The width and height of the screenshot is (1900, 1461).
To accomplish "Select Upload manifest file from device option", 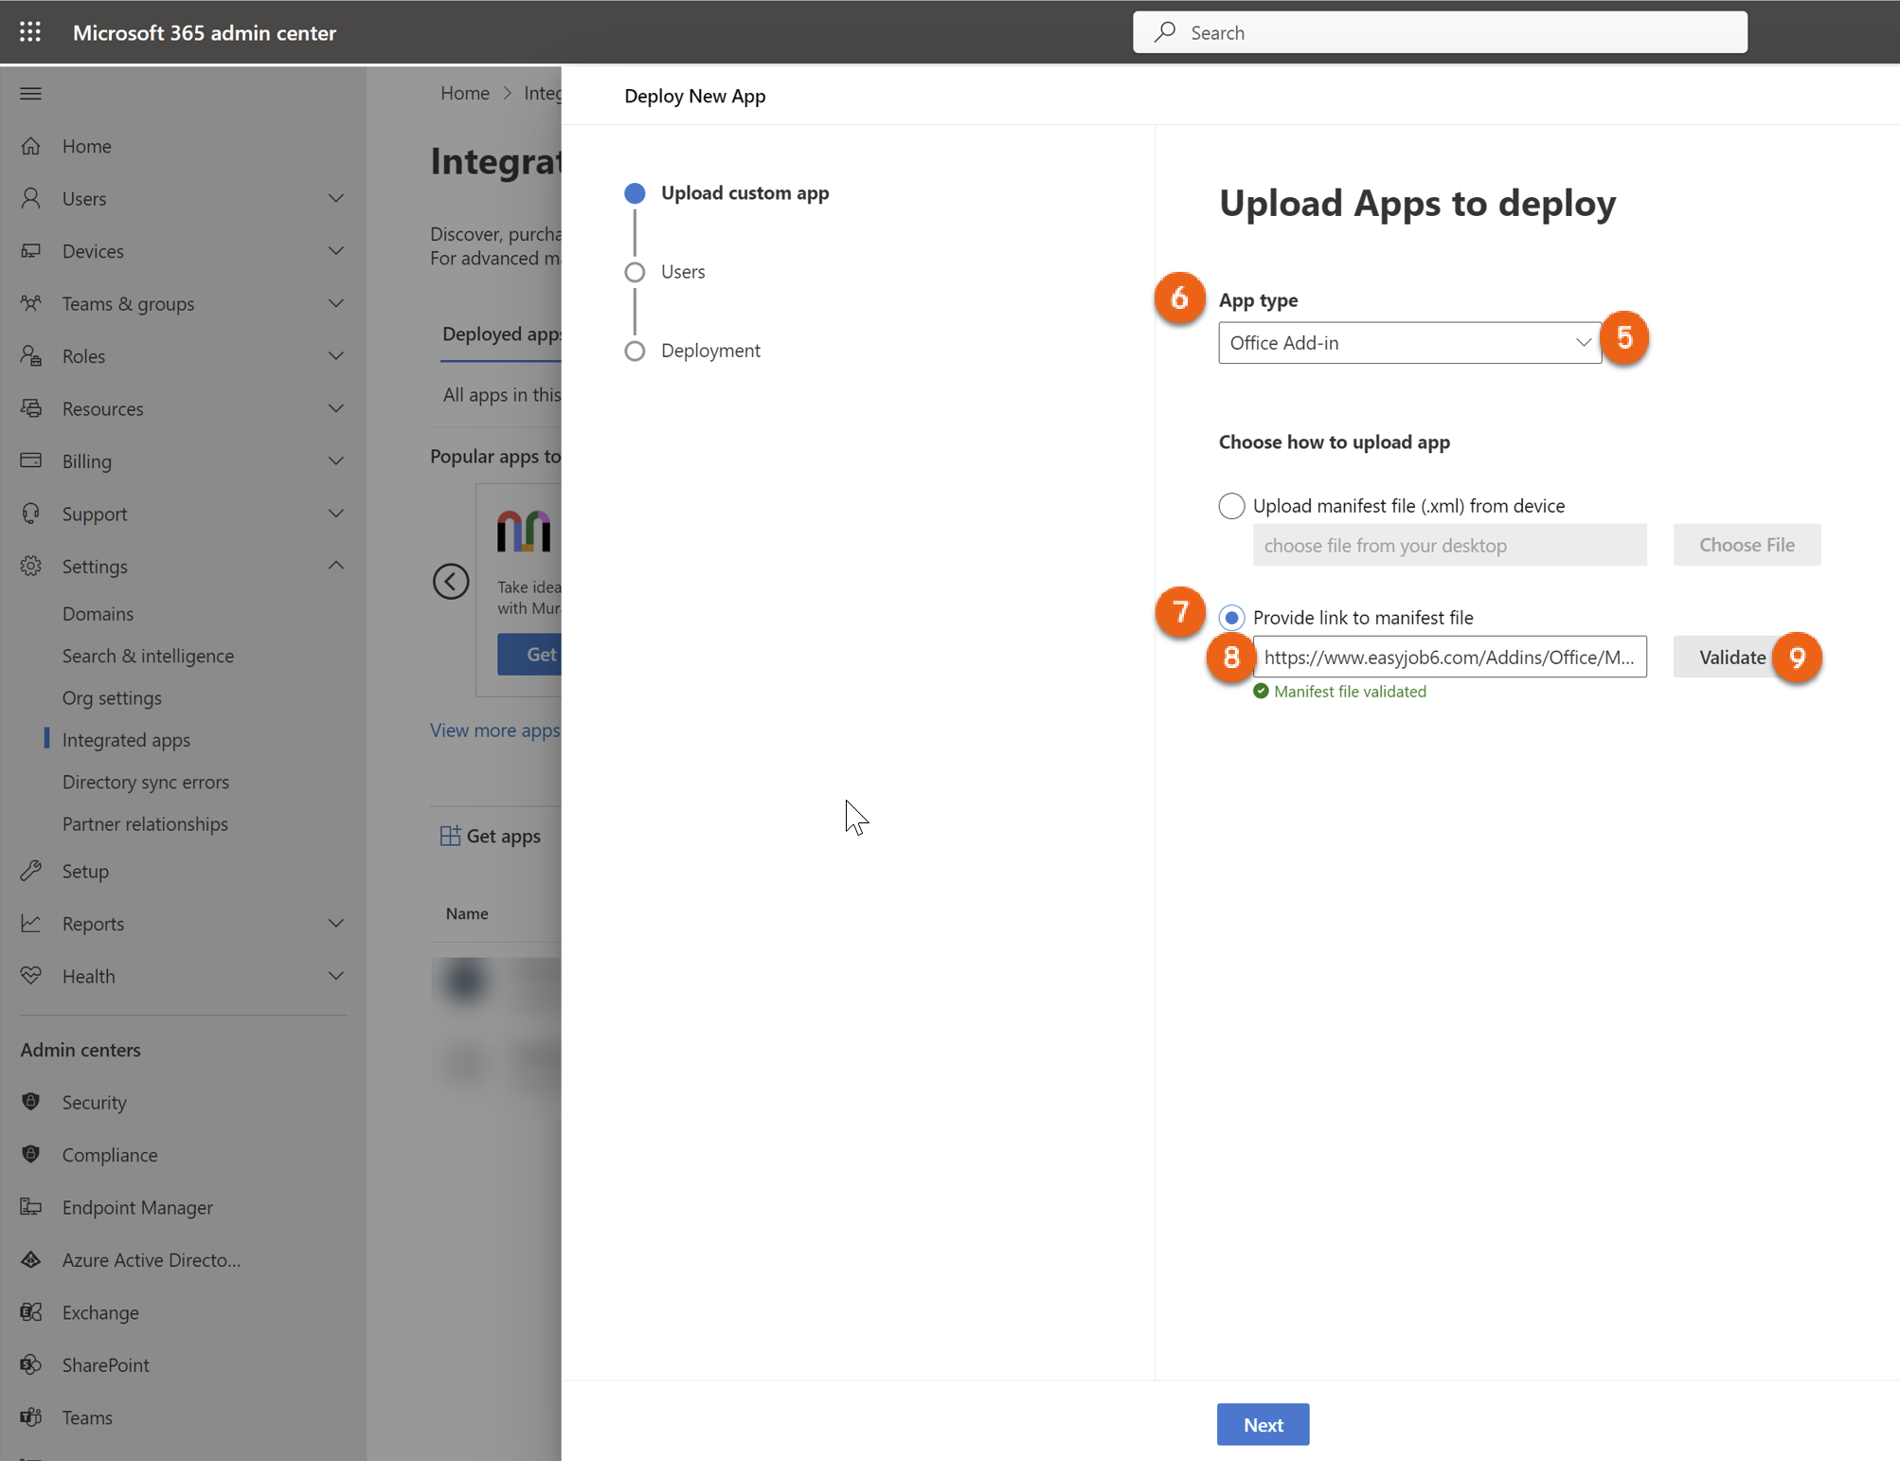I will [1231, 506].
